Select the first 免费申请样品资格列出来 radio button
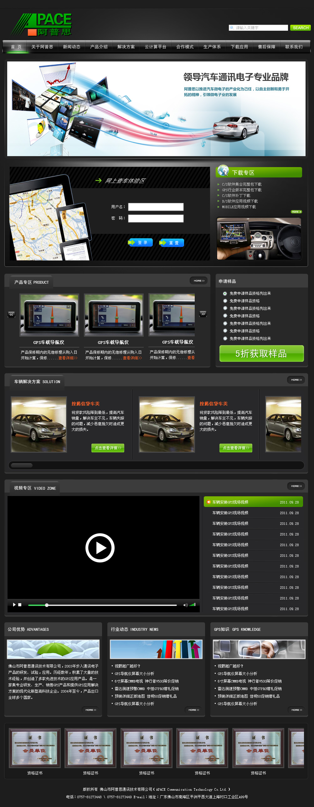 [225, 293]
